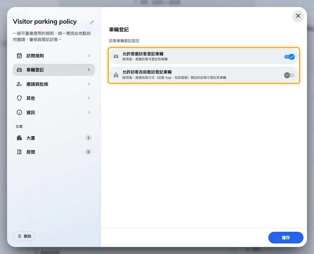This screenshot has width=314, height=254.
Task: Open 大廈 locations list
Action: click(x=54, y=138)
